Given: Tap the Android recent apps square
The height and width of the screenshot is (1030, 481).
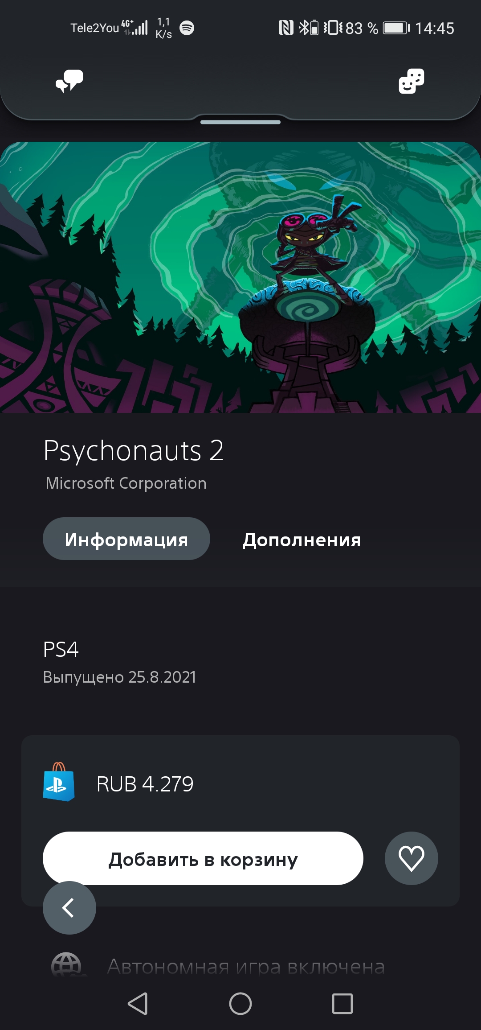Looking at the screenshot, I should coord(342,1004).
